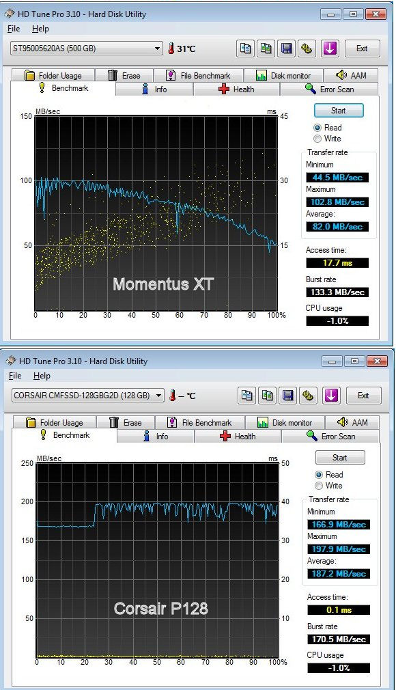Viewport: 396px width, 690px height.
Task: Maximize the Corsair HD Tune Pro window
Action: tap(354, 361)
